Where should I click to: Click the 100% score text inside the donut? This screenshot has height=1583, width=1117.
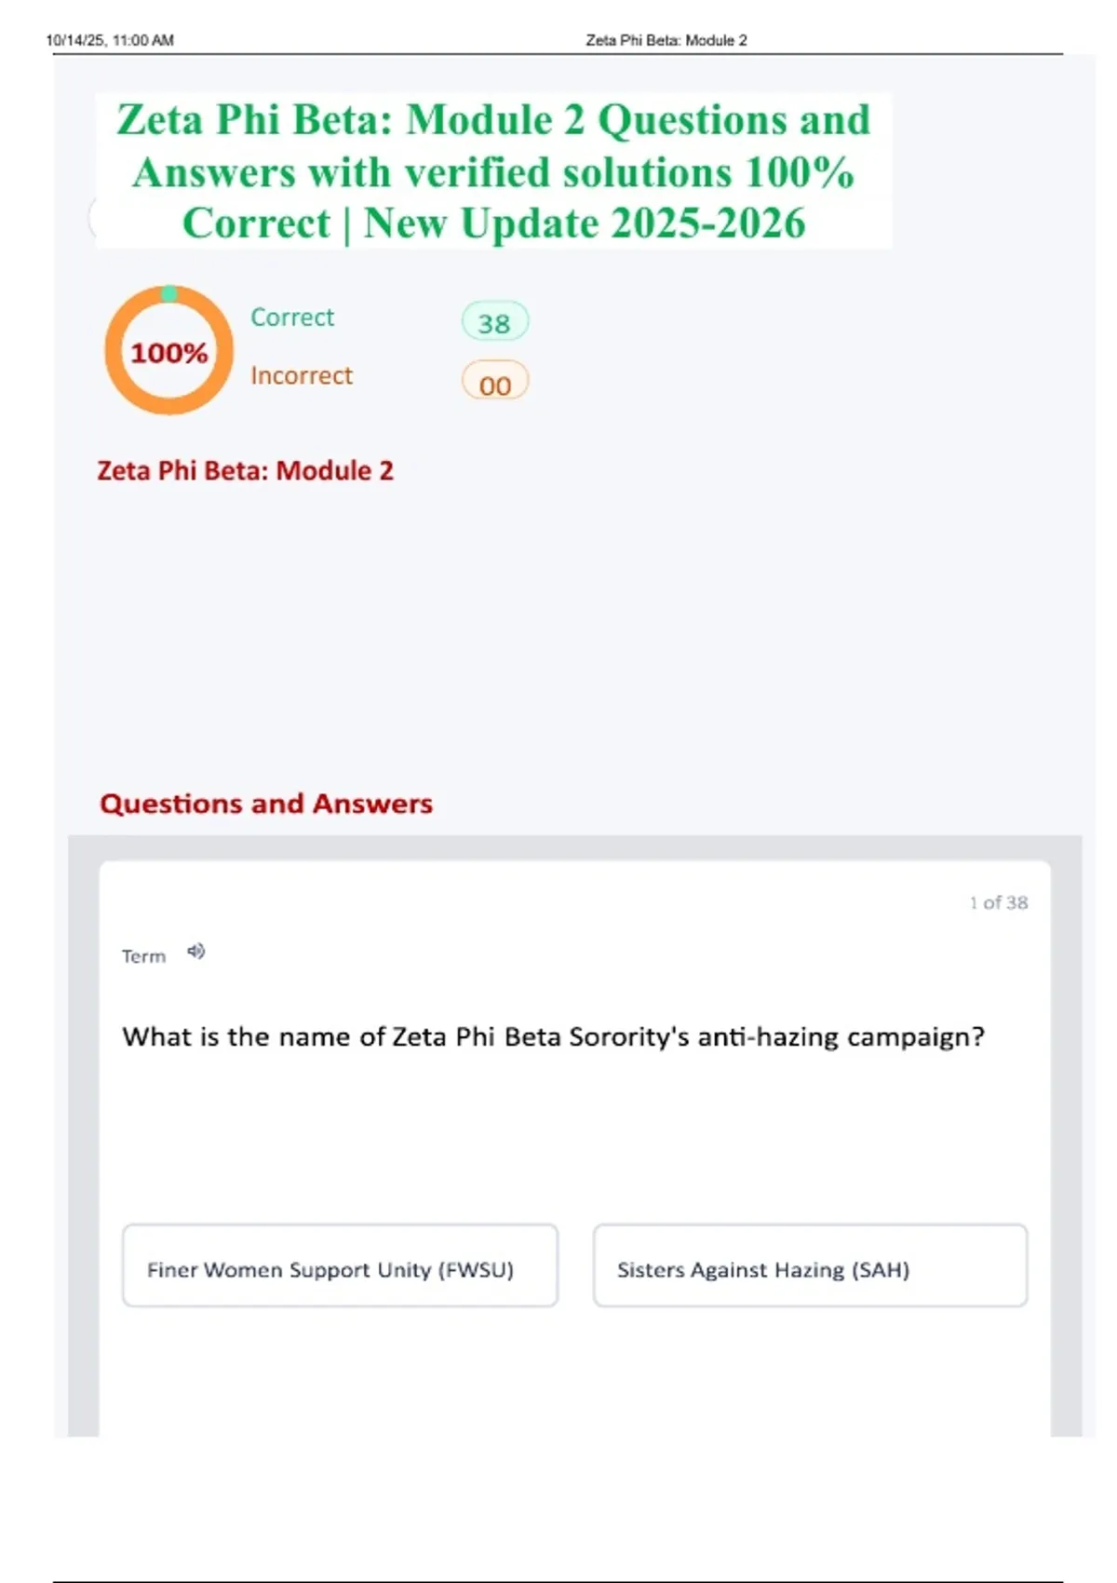(168, 353)
